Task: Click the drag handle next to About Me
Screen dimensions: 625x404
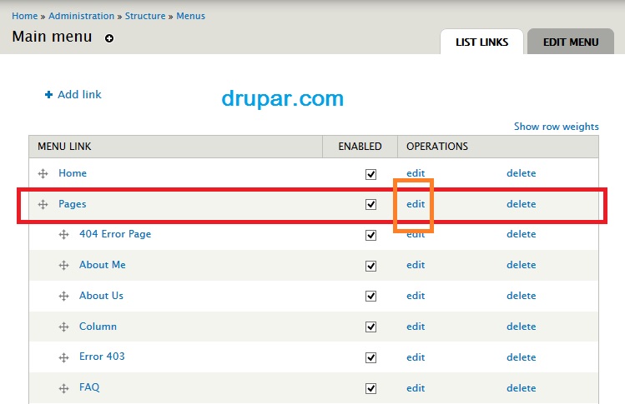Action: [63, 266]
